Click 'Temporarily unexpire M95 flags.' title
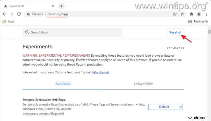 pyautogui.click(x=44, y=100)
